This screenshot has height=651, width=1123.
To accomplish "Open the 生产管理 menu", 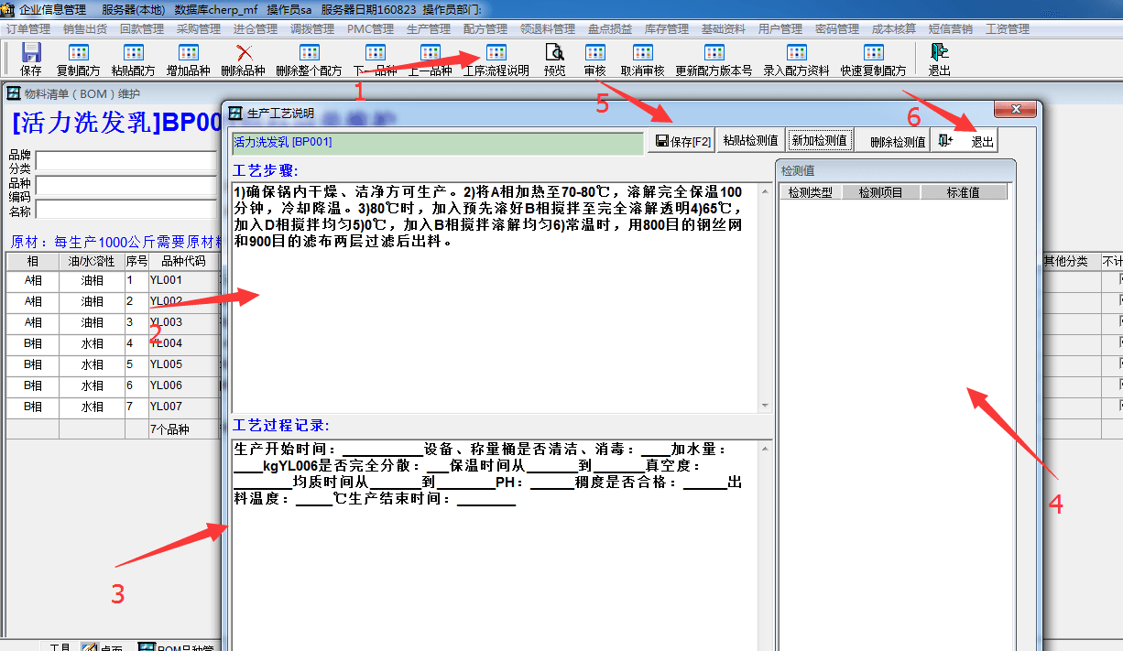I will coord(428,28).
